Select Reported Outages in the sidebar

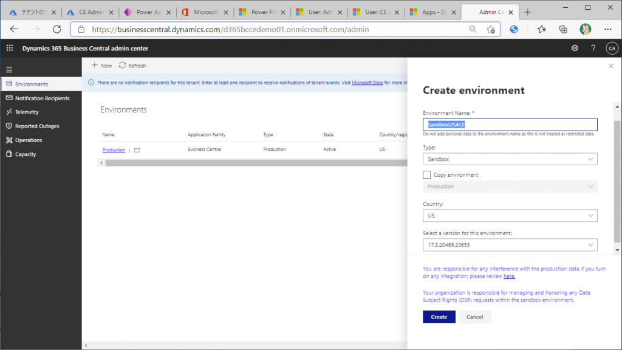[41, 126]
